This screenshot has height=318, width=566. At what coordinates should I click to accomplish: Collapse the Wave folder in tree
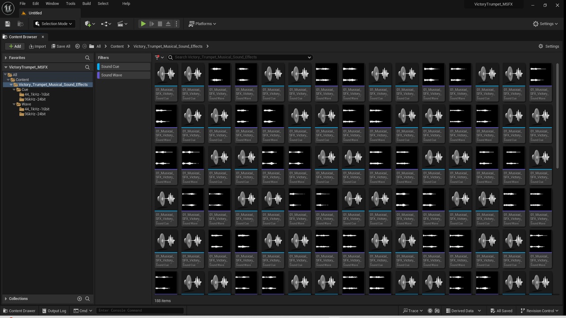(x=14, y=104)
